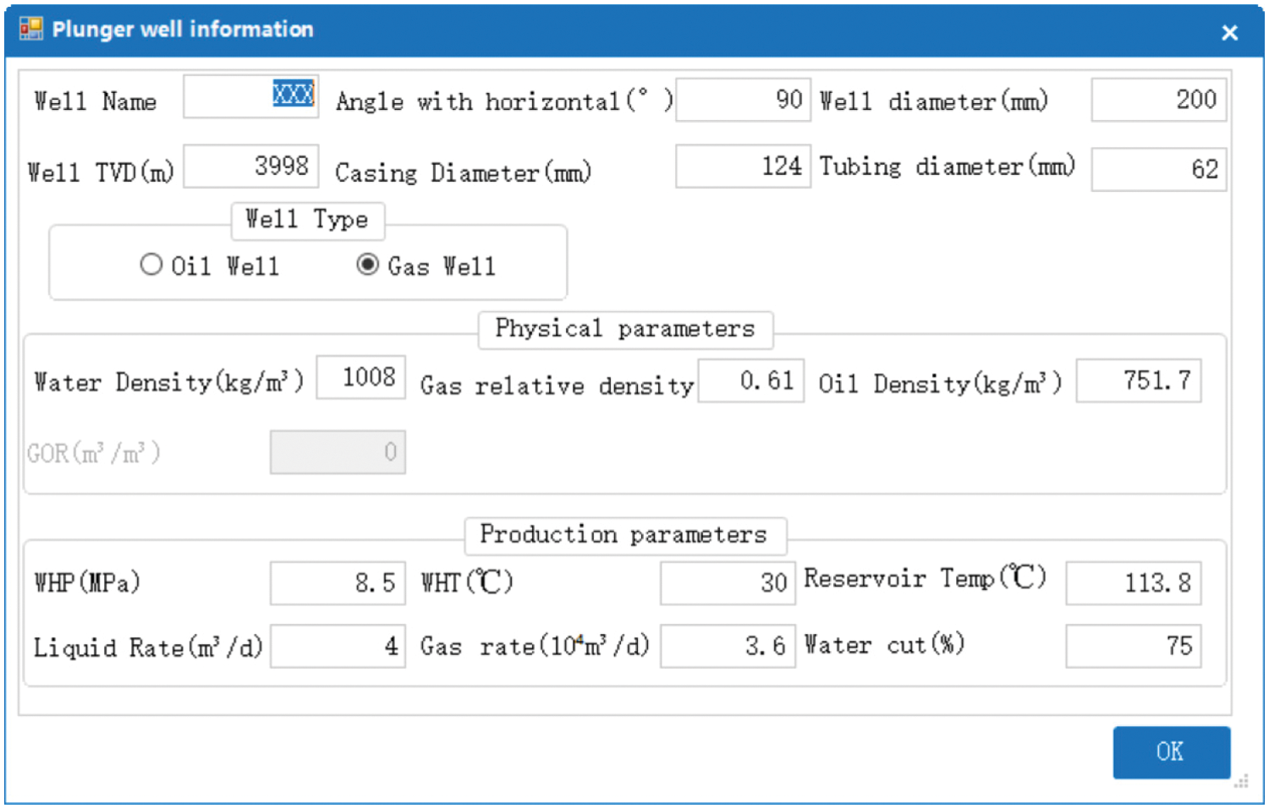The height and width of the screenshot is (809, 1269).
Task: Click the Well TVD input box
Action: [250, 167]
